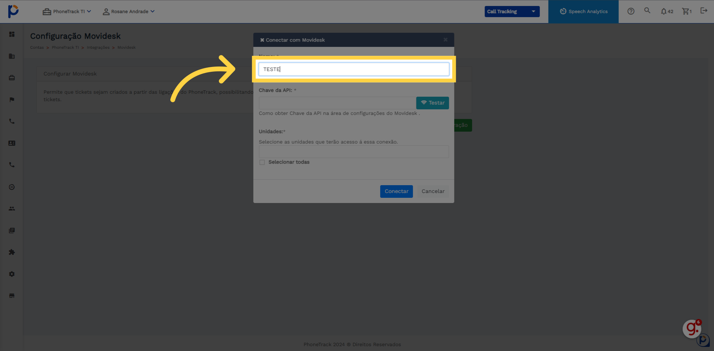714x351 pixels.
Task: Go to Movidesk breadcrumb
Action: (127, 48)
